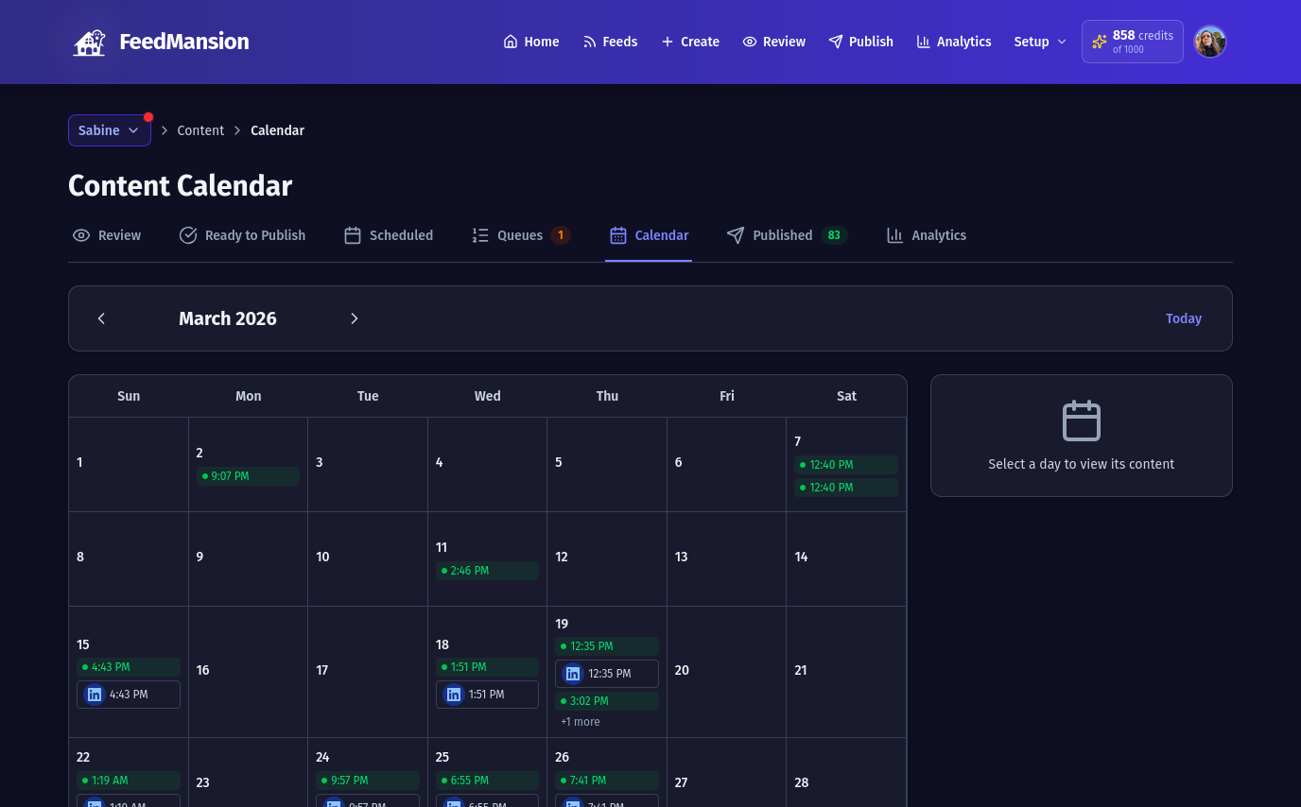Click the Wed column header
The image size is (1301, 807).
click(487, 396)
